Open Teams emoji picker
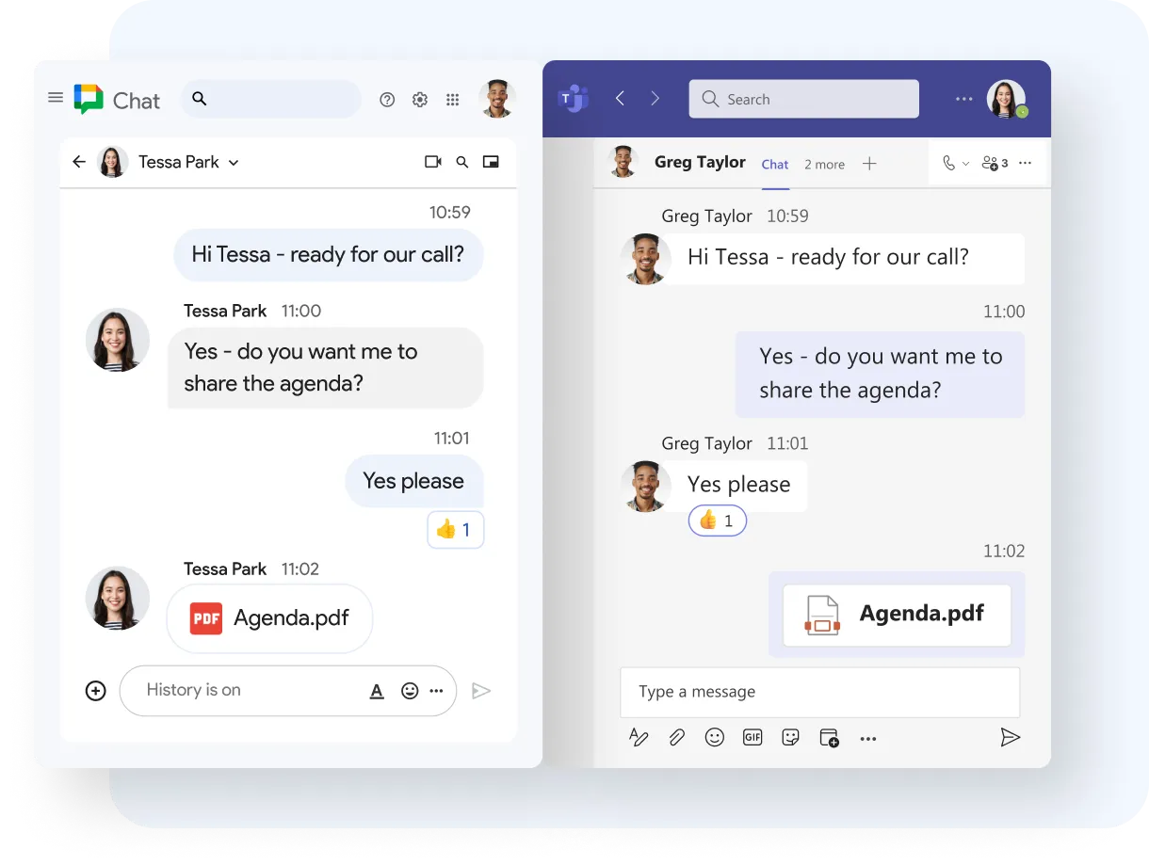Screen dimensions: 1149x865 click(715, 738)
